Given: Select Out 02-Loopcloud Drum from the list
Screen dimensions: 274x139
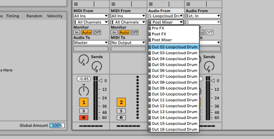Looking at the screenshot, I should pos(174,47).
